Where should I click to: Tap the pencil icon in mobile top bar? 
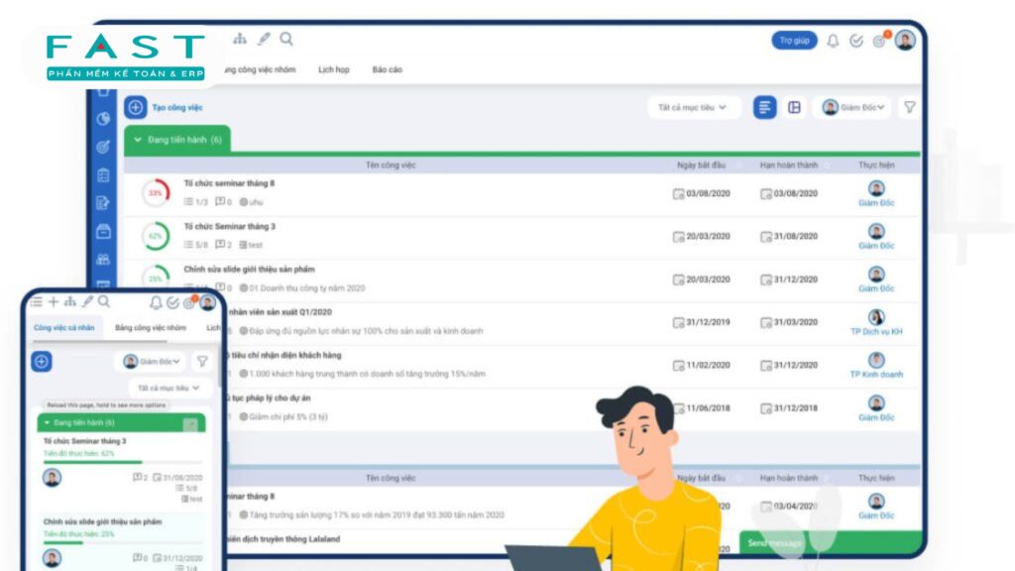(x=87, y=301)
